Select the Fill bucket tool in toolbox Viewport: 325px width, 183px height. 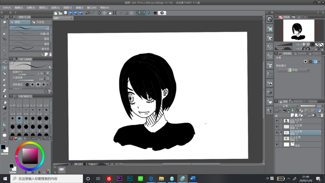4,102
